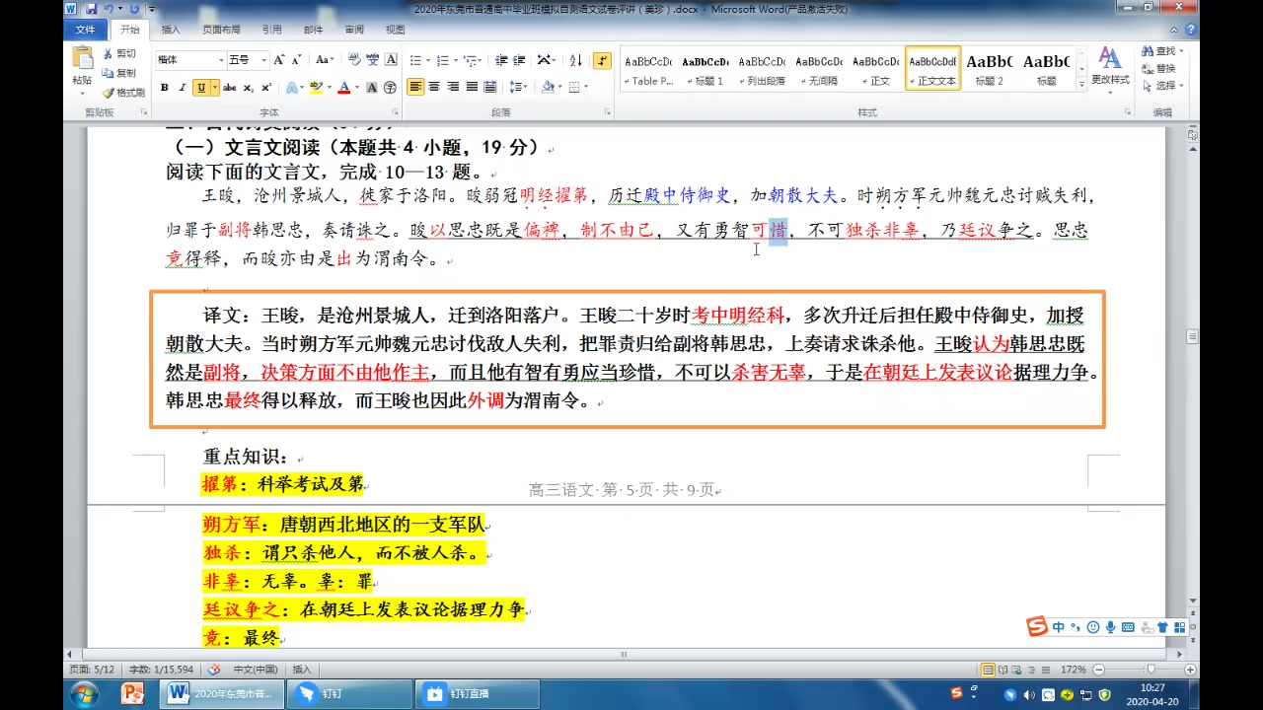Toggle bold formatting
1263x710 pixels.
[x=164, y=88]
